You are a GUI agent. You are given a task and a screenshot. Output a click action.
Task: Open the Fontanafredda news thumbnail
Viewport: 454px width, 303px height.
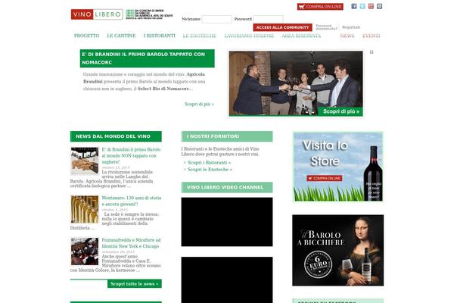coord(85,251)
